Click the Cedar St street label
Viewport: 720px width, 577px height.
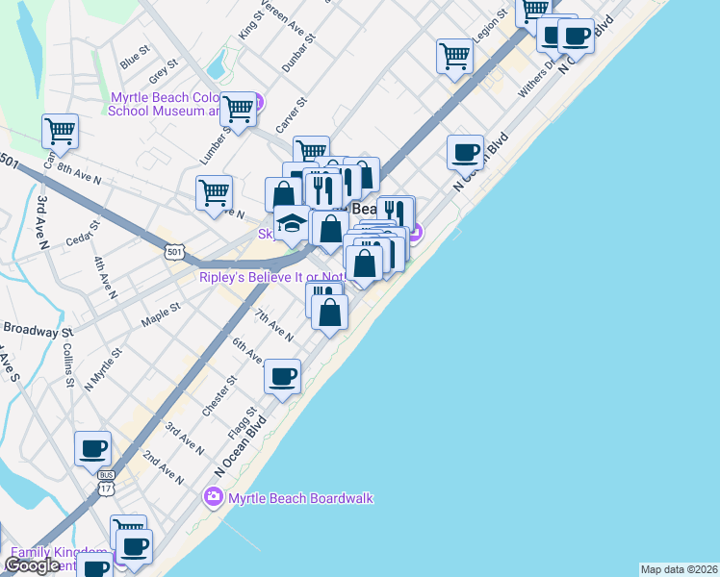pos(83,234)
